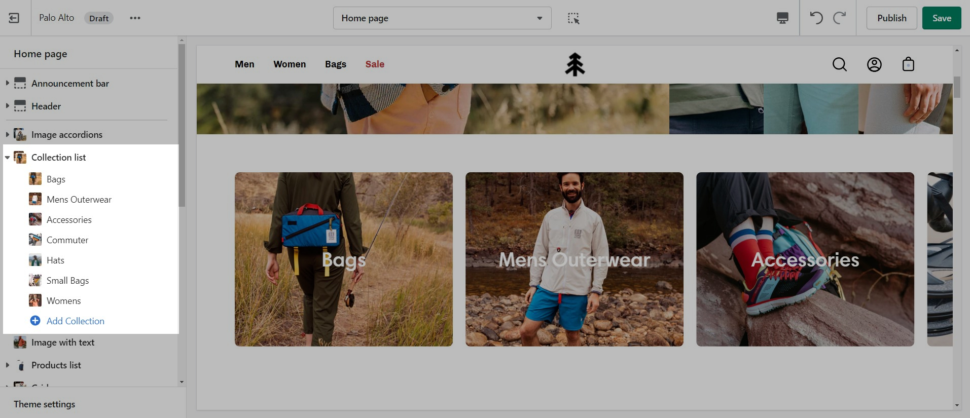Click the Accessories collection image in preview
Viewport: 970px width, 418px height.
805,259
